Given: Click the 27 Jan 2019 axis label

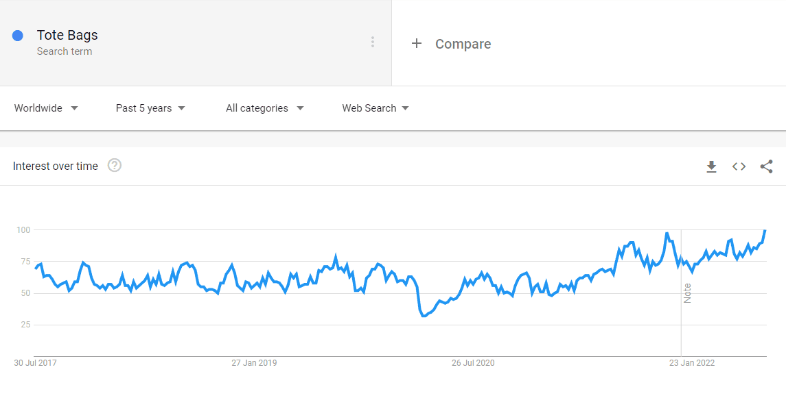Looking at the screenshot, I should tap(254, 363).
